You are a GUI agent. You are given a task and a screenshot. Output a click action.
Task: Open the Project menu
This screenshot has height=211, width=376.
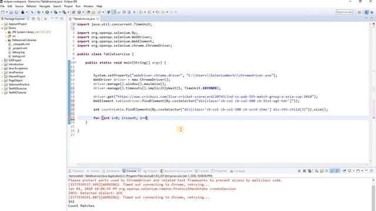tap(68, 6)
